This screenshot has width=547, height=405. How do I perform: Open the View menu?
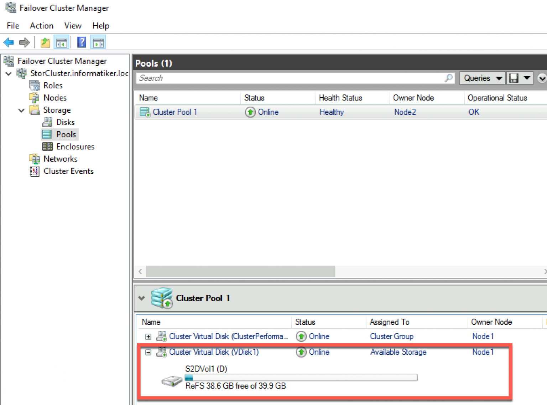coord(73,26)
